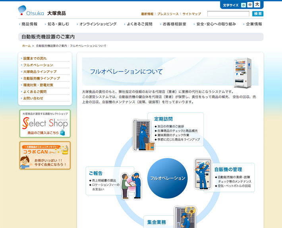Click the vending machine image in header banner
The width and height of the screenshot is (282, 228).
[243, 73]
